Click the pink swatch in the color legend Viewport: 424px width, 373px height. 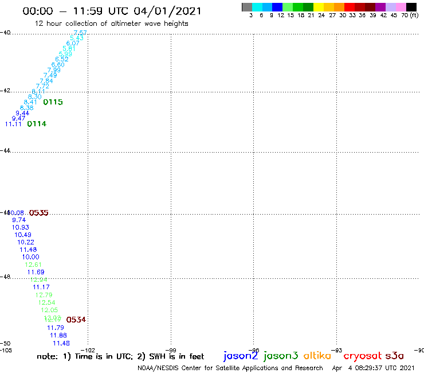401,7
